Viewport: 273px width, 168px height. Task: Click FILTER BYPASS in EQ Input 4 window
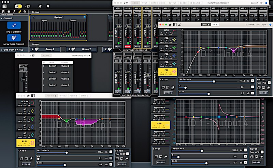click(263, 93)
